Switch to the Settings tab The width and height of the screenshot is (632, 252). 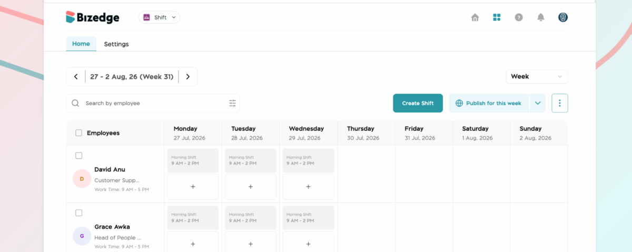[116, 44]
